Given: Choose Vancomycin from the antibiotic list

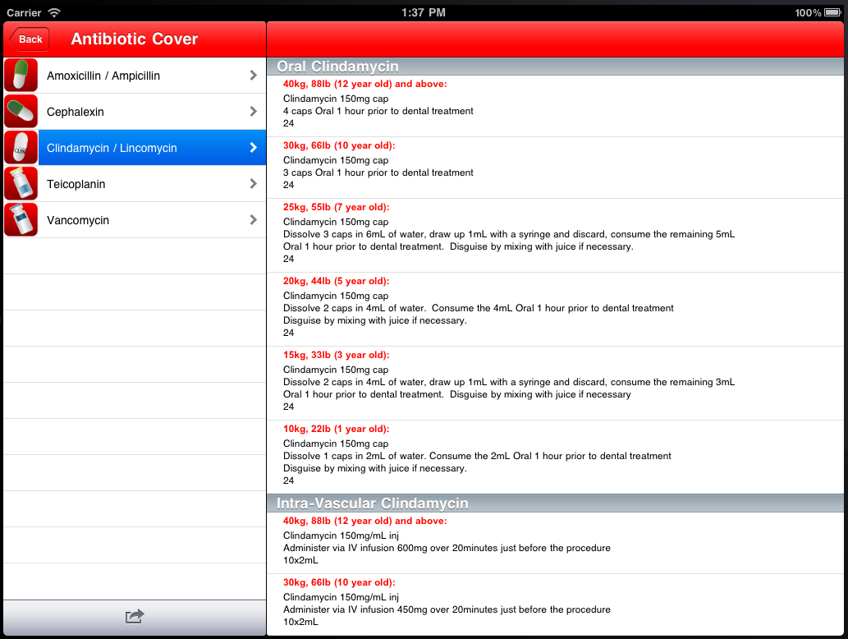Looking at the screenshot, I should coord(135,220).
